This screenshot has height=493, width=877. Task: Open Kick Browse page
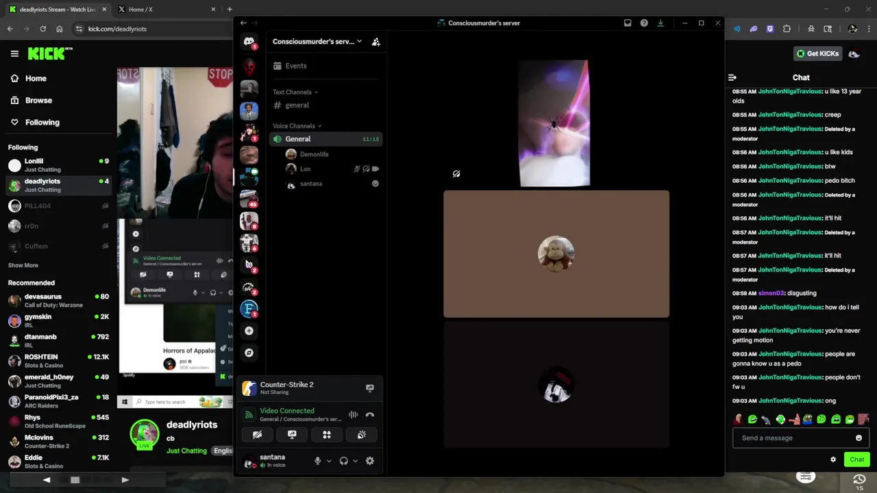click(x=32, y=100)
